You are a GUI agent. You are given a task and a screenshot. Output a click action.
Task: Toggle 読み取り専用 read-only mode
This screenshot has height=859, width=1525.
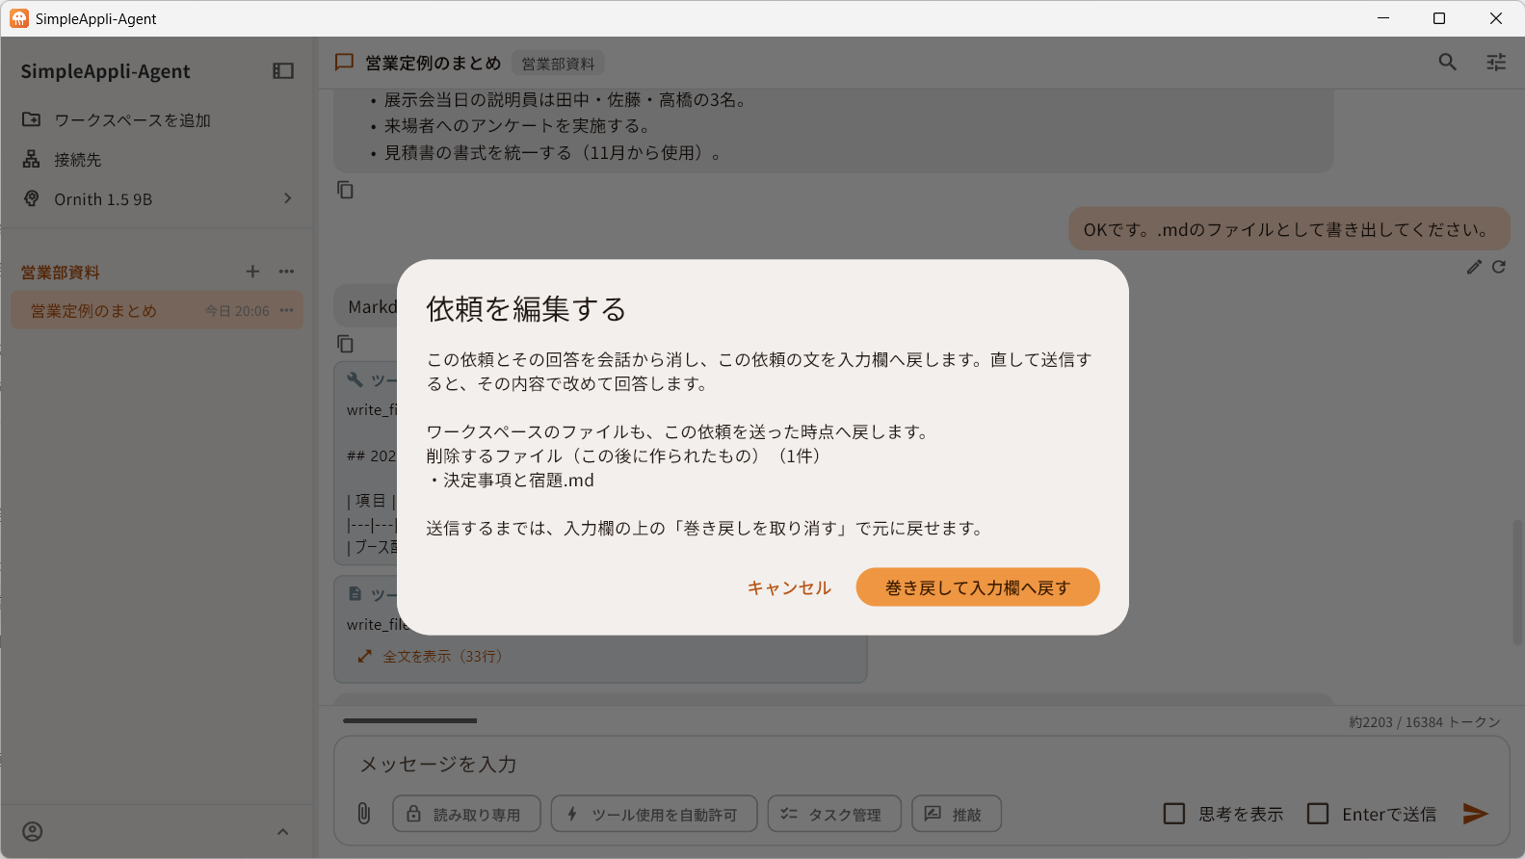click(466, 814)
